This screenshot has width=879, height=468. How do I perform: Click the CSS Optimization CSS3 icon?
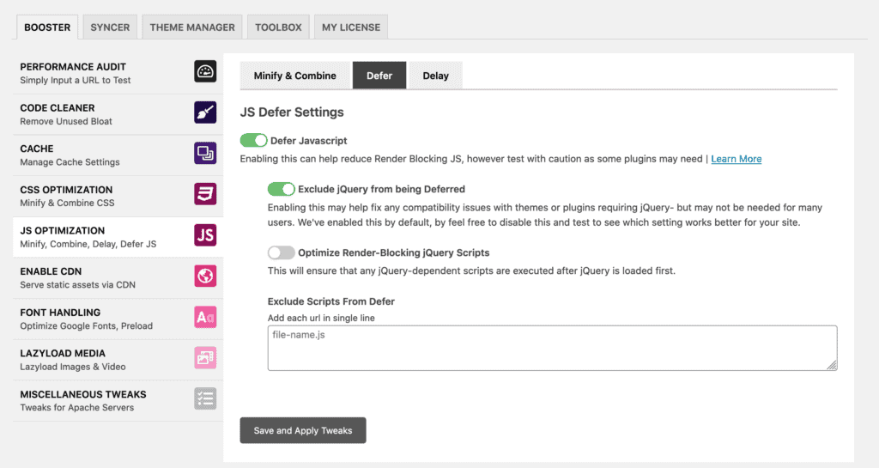point(205,194)
